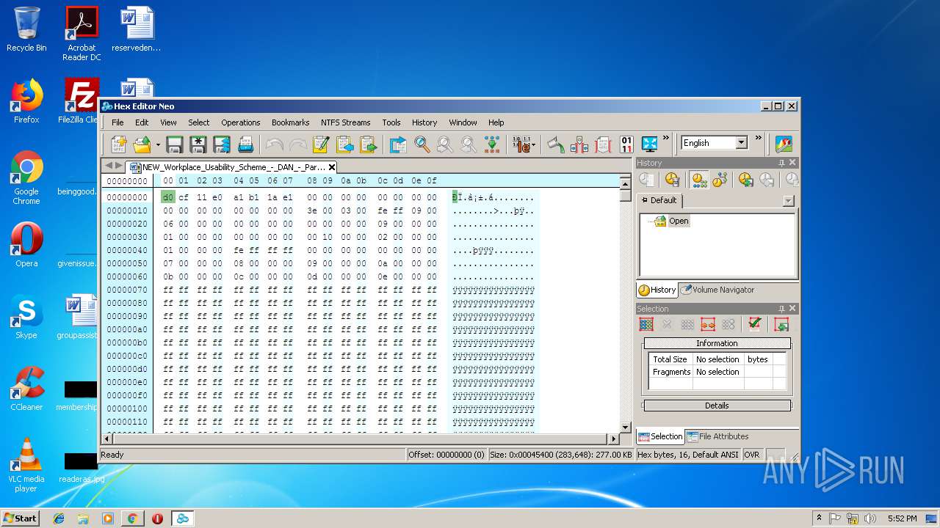Click the Chrome icon in taskbar
The image size is (940, 528).
(132, 518)
